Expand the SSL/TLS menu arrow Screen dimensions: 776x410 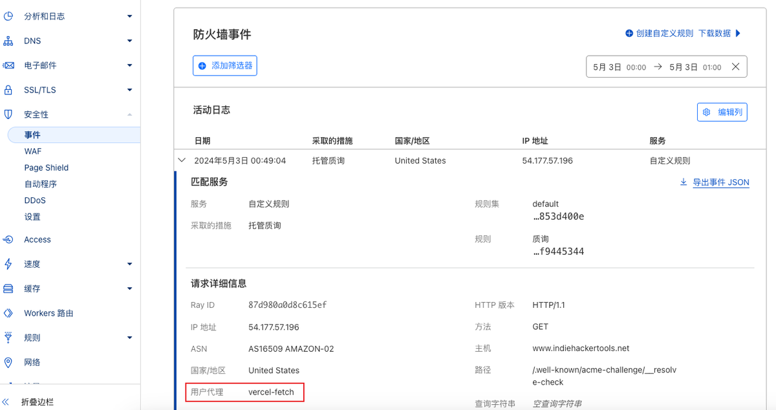coord(129,90)
